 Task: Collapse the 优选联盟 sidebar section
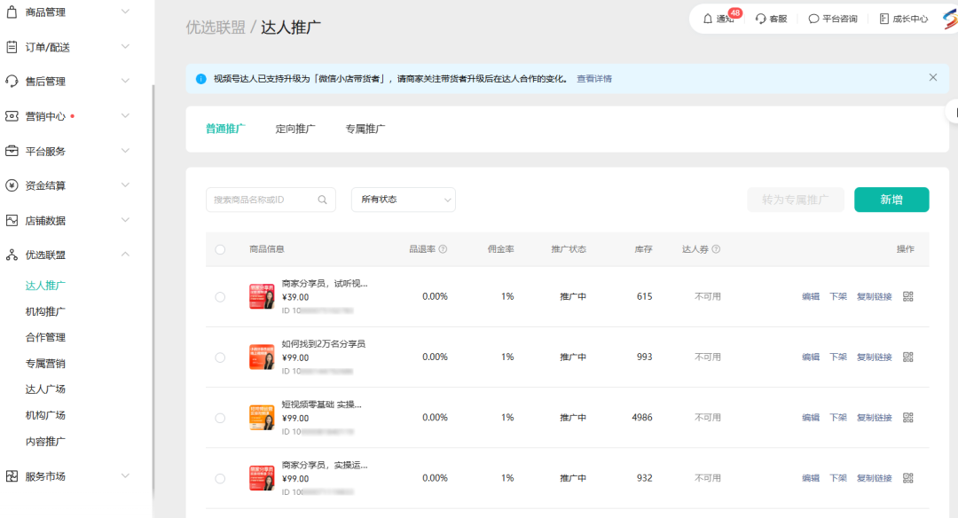tap(125, 255)
